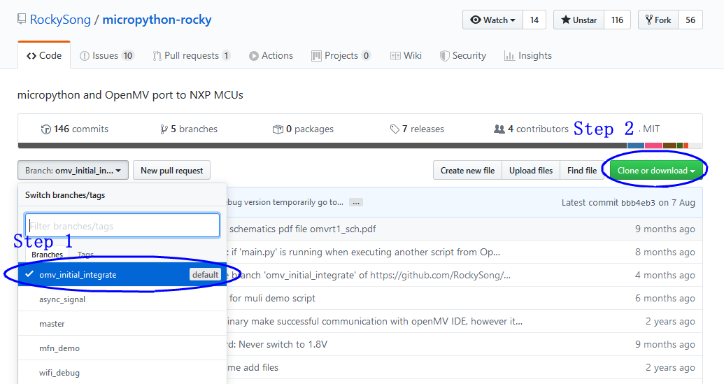Open the commit ending with 'add files'
Image resolution: width=724 pixels, height=384 pixels.
253,367
